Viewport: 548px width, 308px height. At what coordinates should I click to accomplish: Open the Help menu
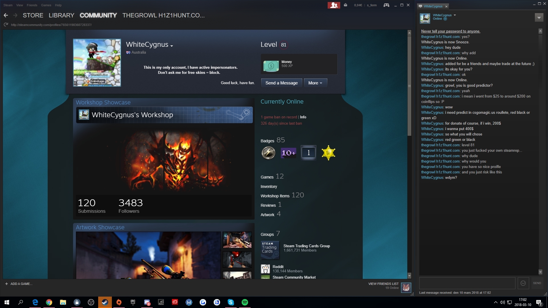58,5
